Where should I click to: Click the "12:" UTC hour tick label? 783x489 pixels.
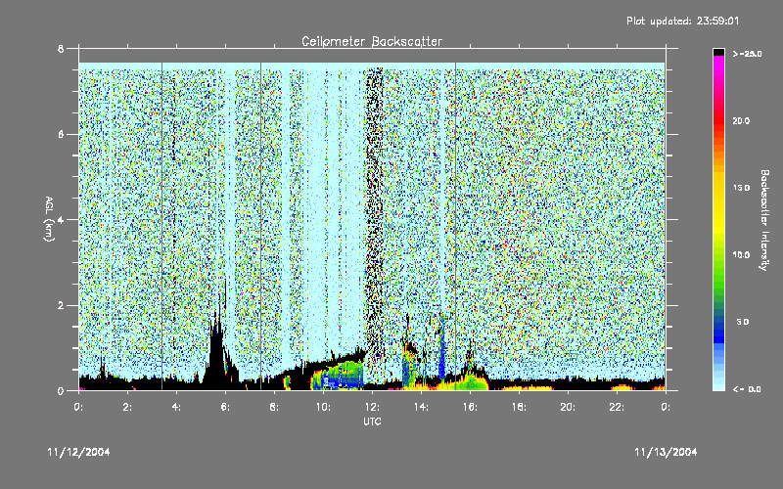372,407
